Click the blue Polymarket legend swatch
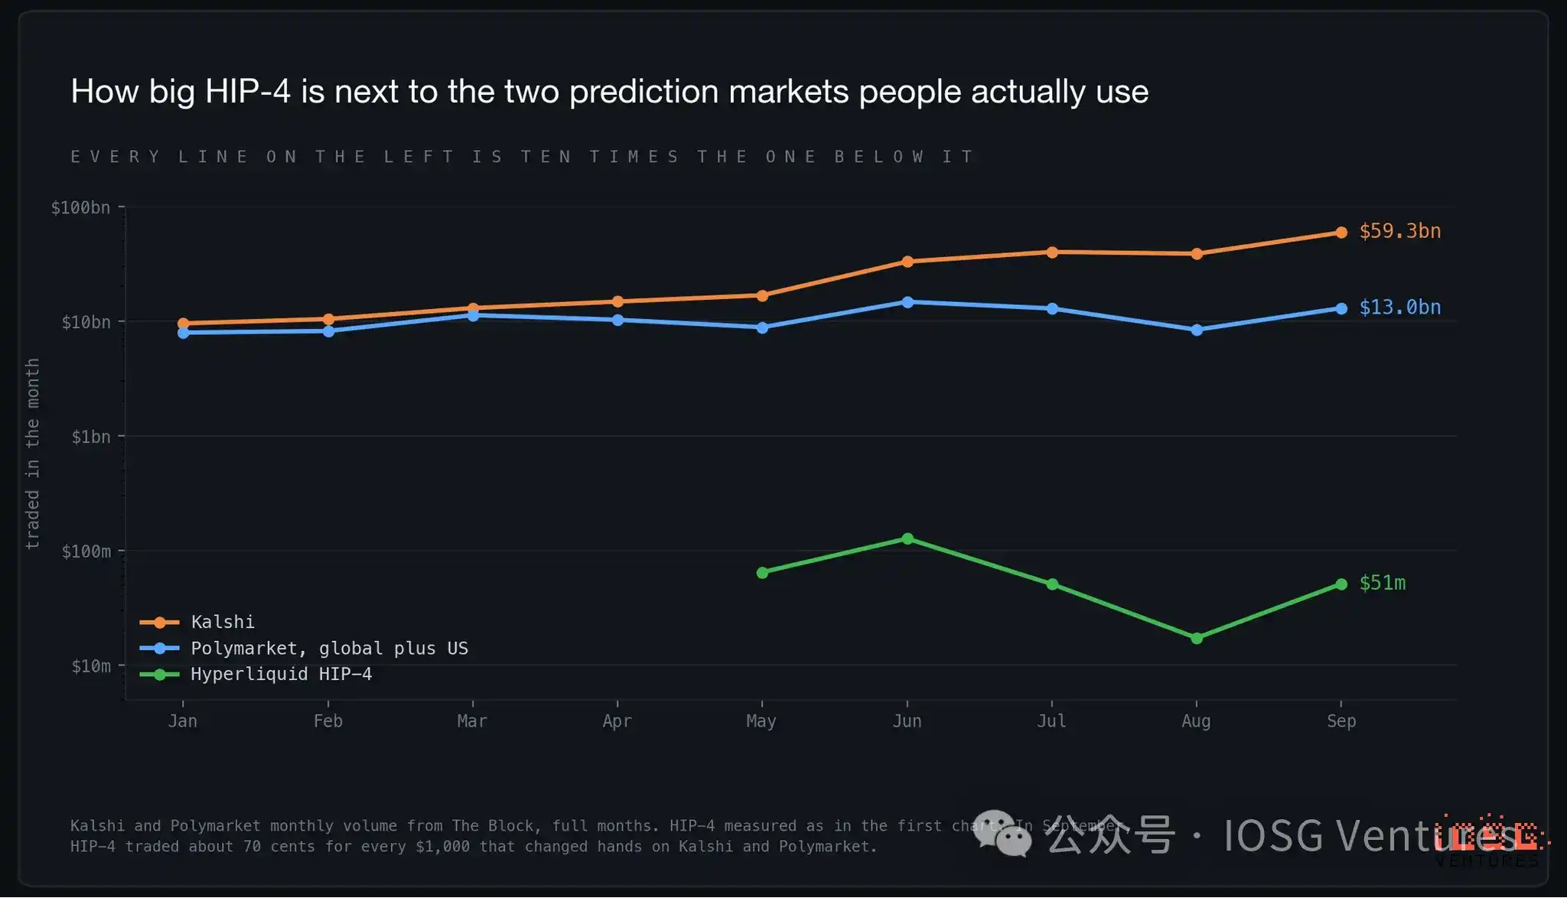Image resolution: width=1567 pixels, height=898 pixels. coord(160,649)
